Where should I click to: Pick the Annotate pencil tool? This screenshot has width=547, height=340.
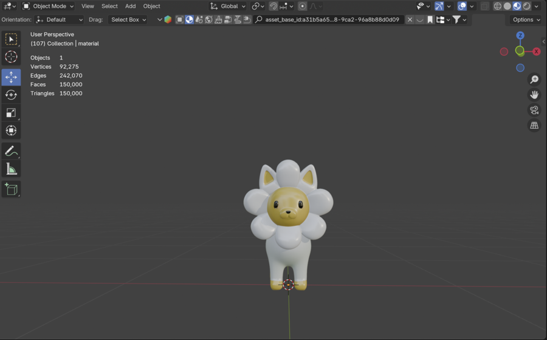pos(11,151)
